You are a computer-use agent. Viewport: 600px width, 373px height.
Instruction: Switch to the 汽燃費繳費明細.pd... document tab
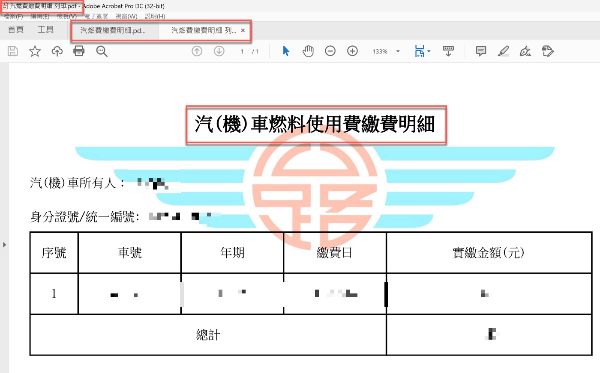[113, 30]
